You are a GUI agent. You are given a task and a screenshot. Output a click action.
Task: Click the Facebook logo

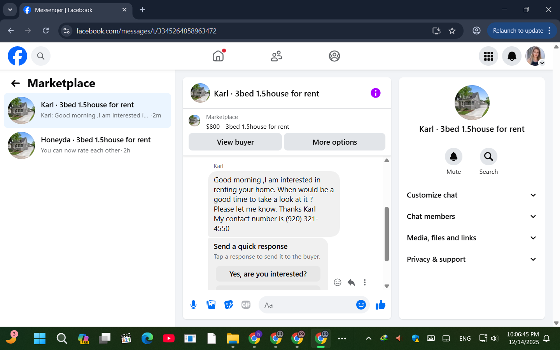17,56
